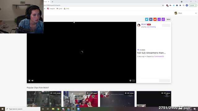
Task: Copy the clip embed code
Action: (x=159, y=19)
